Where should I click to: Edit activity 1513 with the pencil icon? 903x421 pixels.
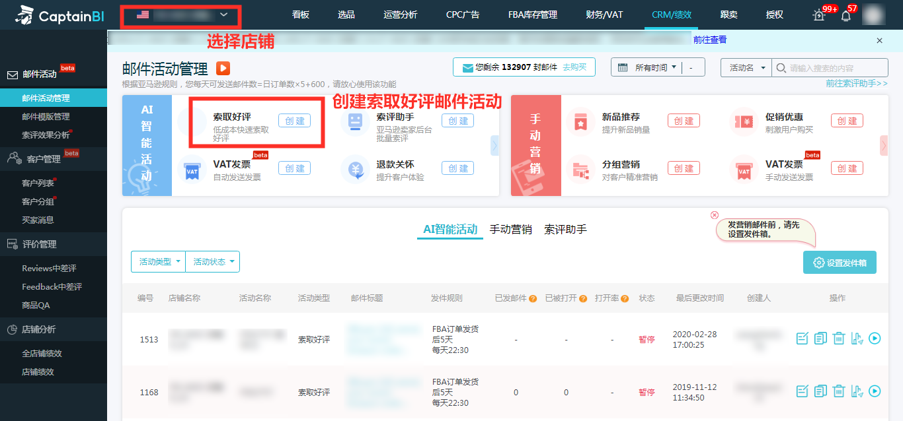point(802,339)
